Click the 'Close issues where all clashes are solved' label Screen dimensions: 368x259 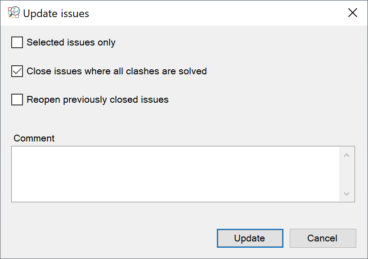coord(117,71)
